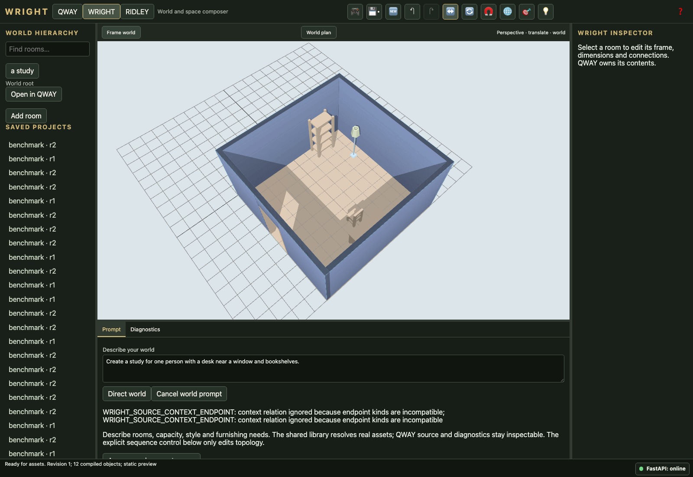Click the WORLD HIERARCHY heading
Viewport: 693px width, 477px height.
tap(42, 33)
